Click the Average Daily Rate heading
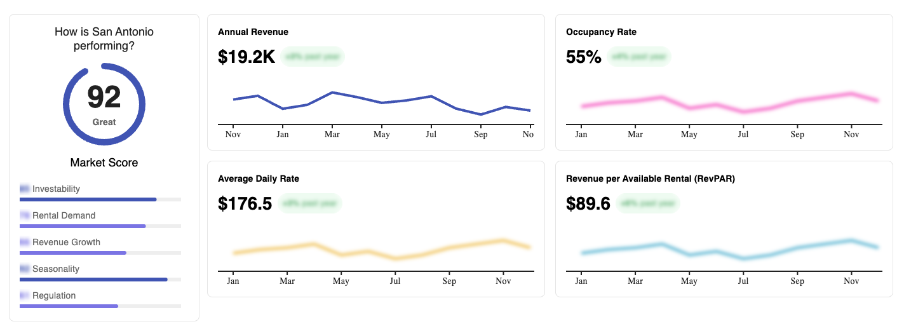Image resolution: width=904 pixels, height=324 pixels. coord(259,179)
